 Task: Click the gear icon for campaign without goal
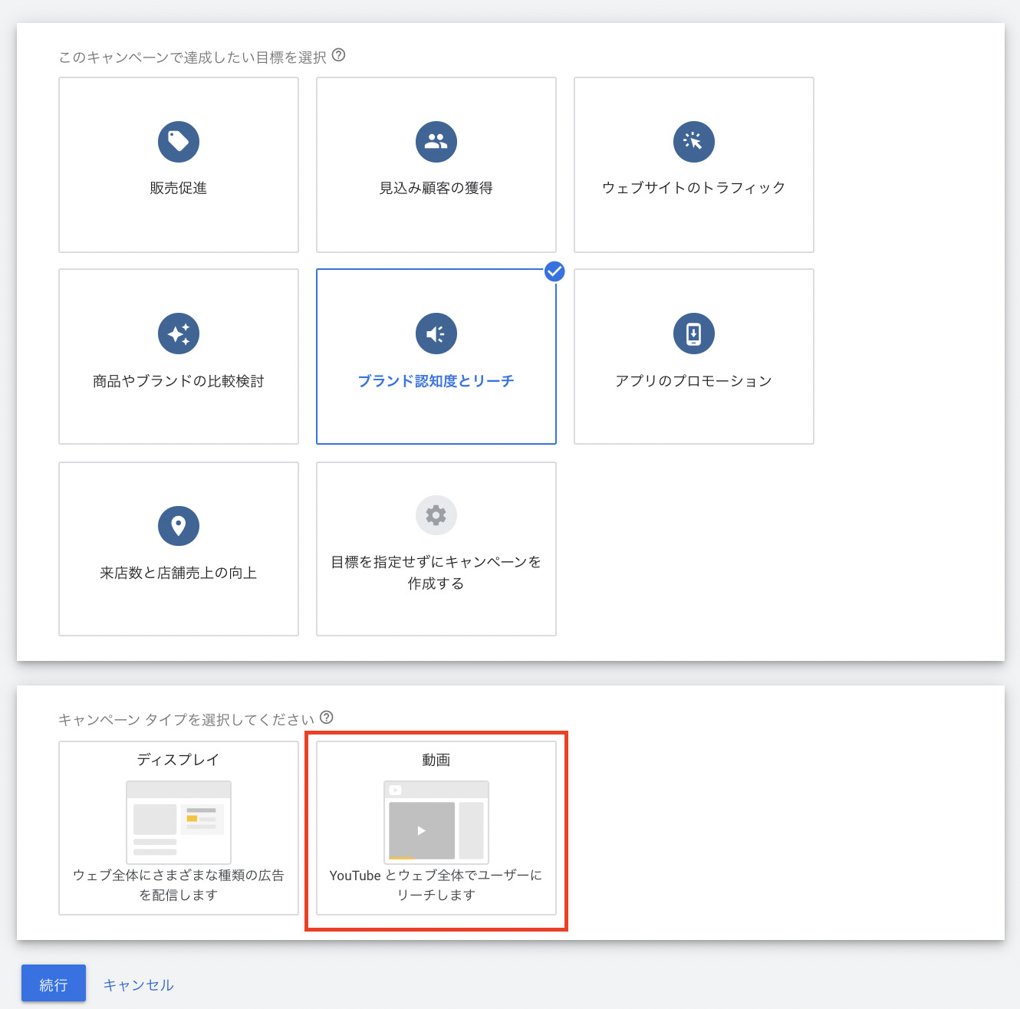coord(436,515)
